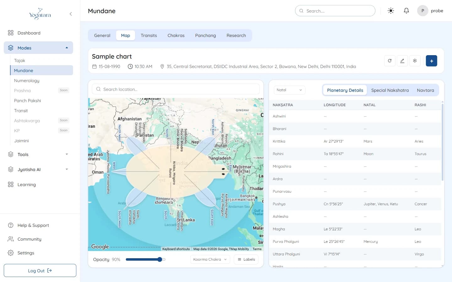This screenshot has height=282, width=452.
Task: Open the Panchang tab
Action: [x=206, y=35]
